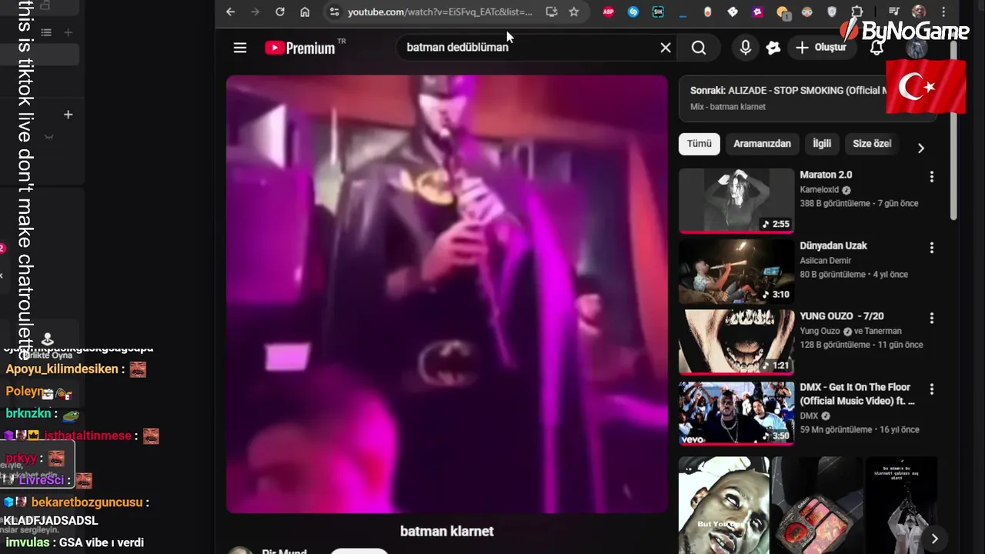Open the Asilcan Demir channel name
Screen dimensions: 985x554
click(825, 261)
